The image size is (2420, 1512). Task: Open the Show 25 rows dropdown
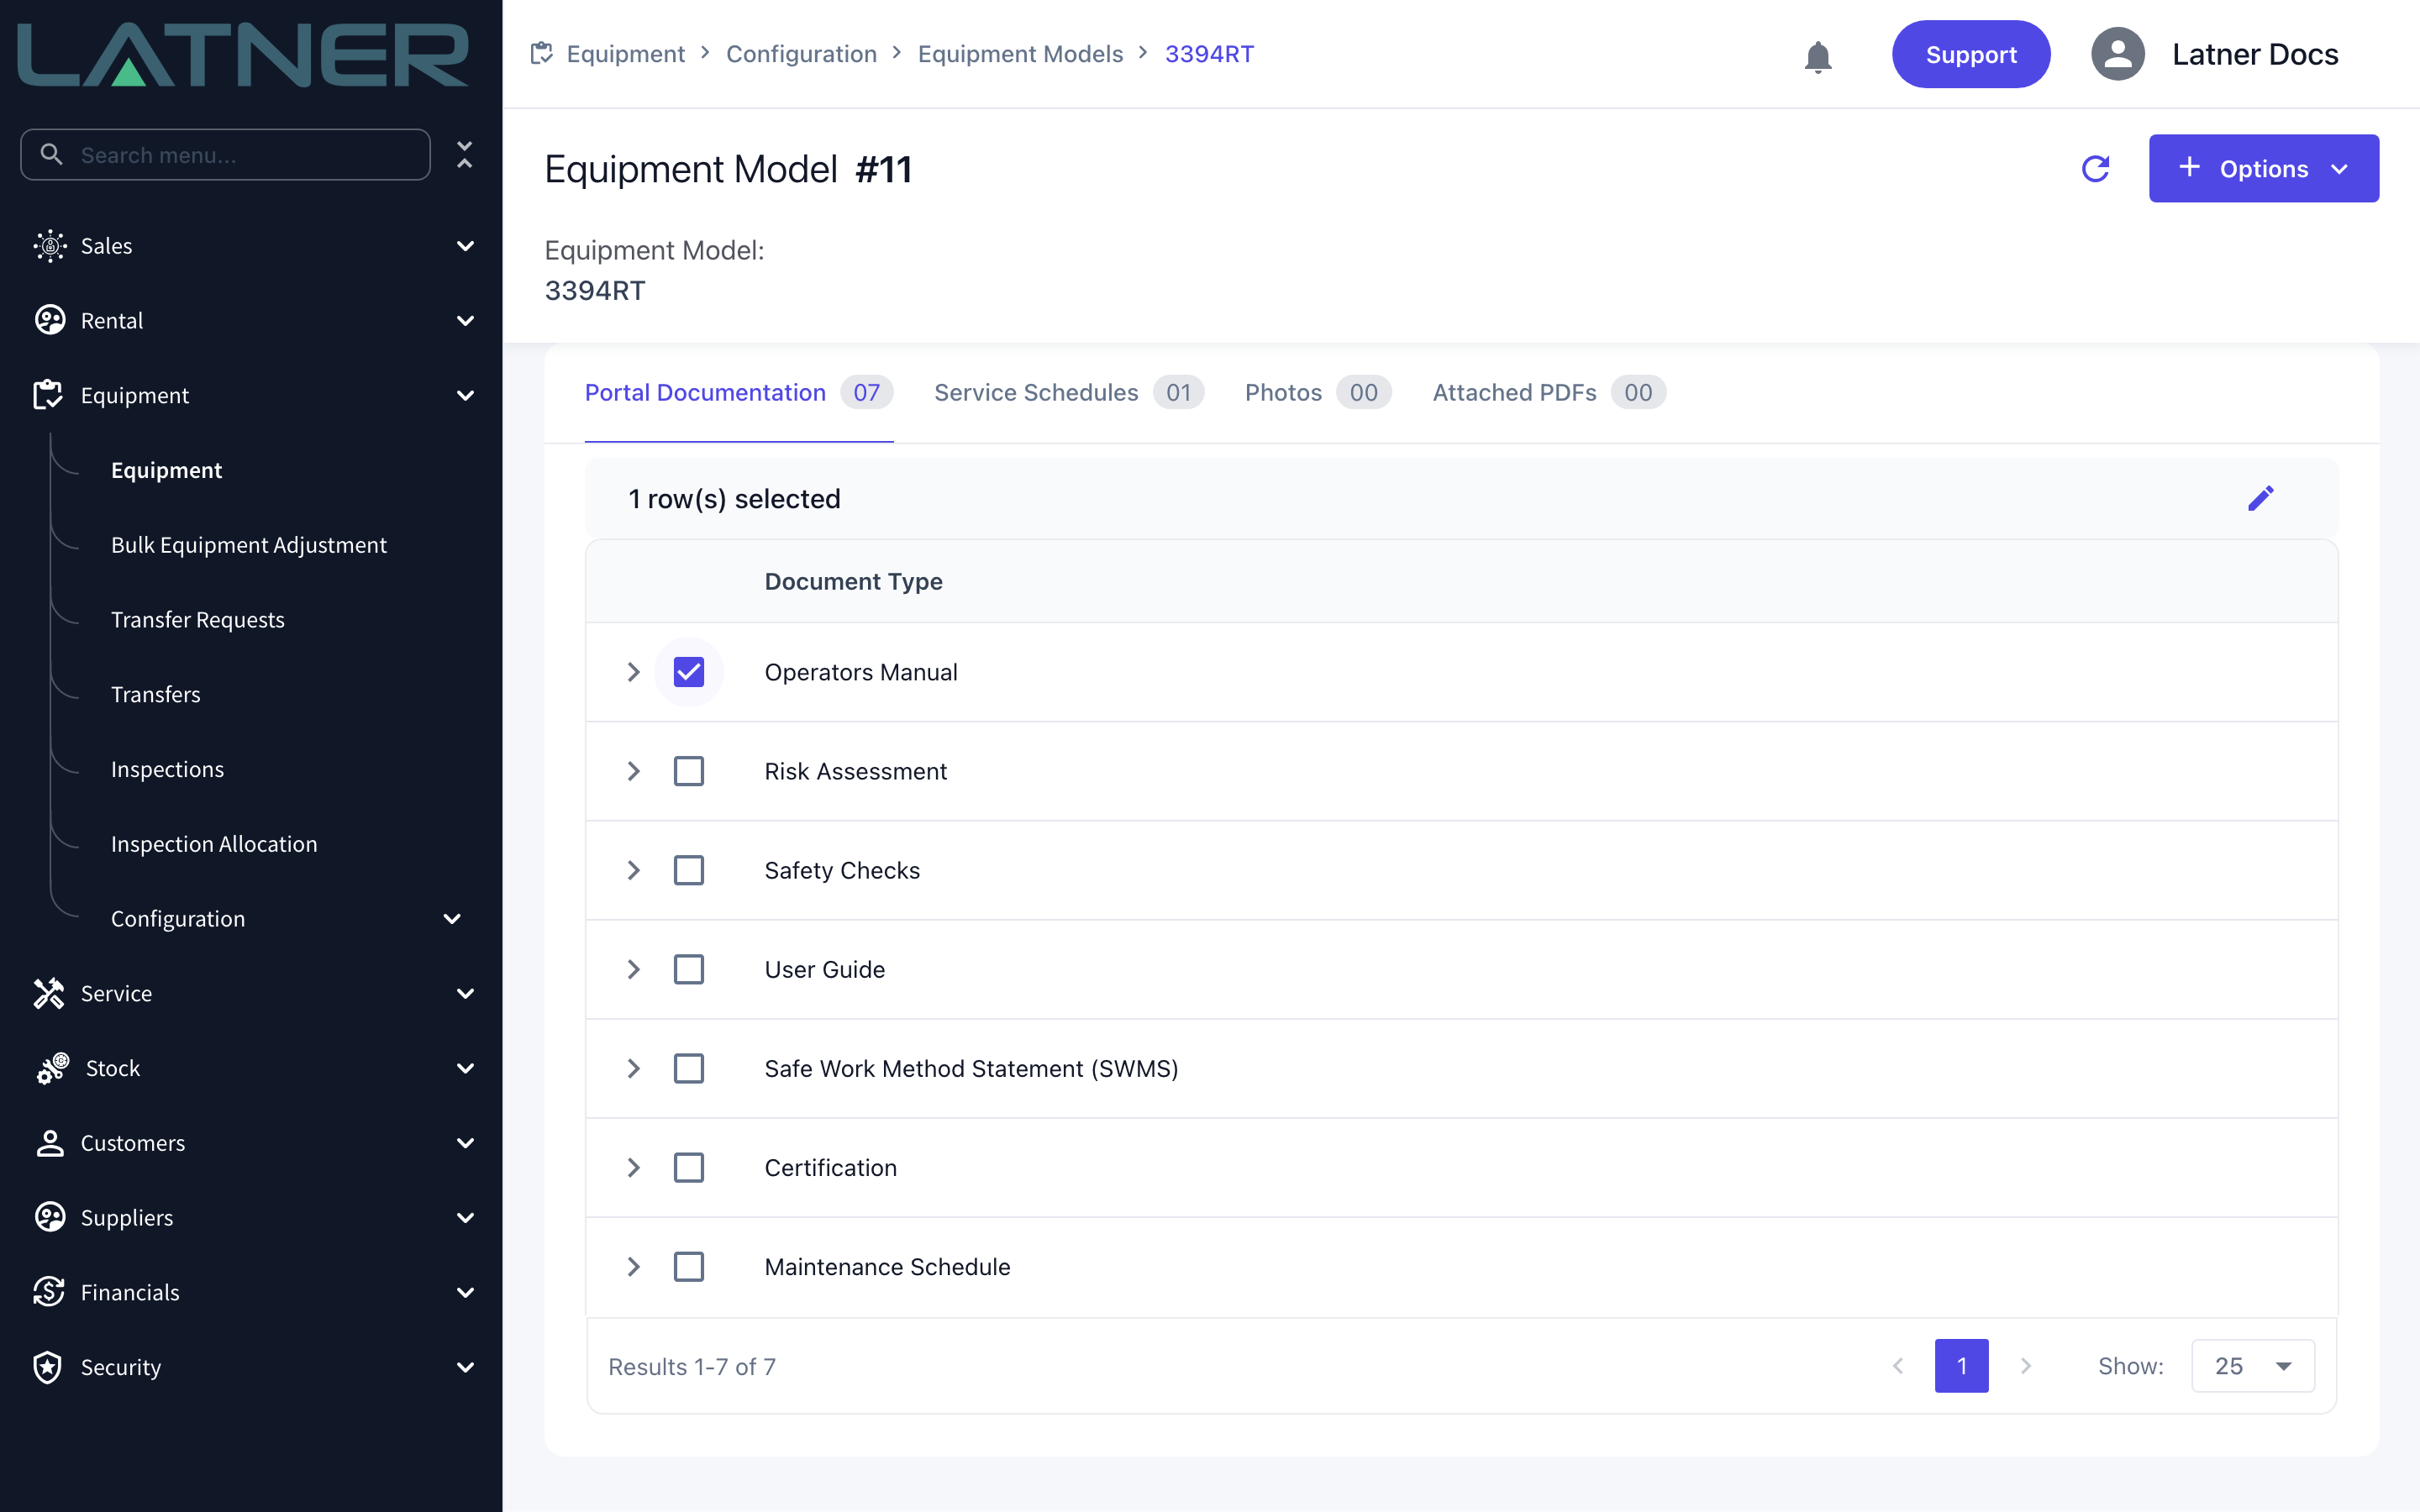point(2252,1366)
